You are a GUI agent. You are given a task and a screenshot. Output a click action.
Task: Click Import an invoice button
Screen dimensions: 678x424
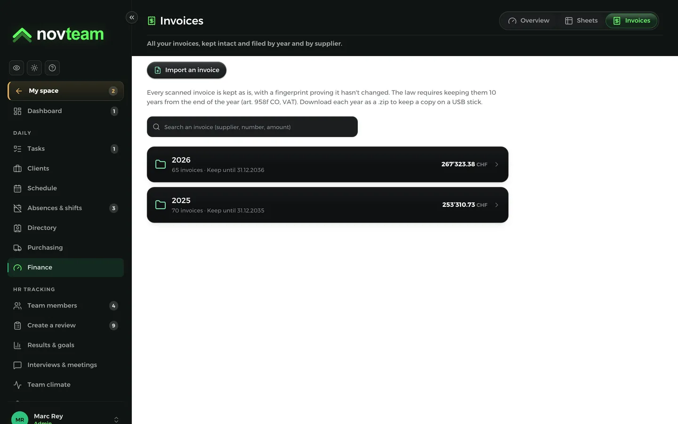tap(186, 70)
